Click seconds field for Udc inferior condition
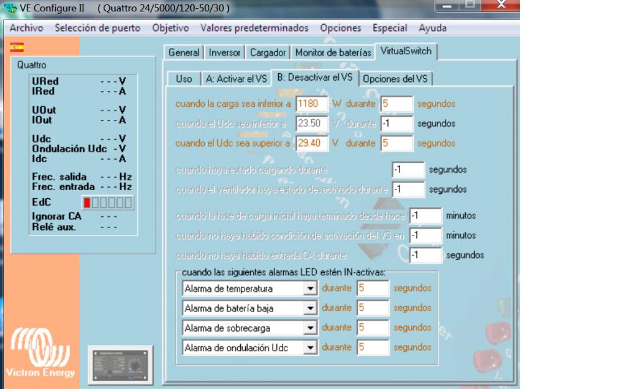 tap(397, 124)
